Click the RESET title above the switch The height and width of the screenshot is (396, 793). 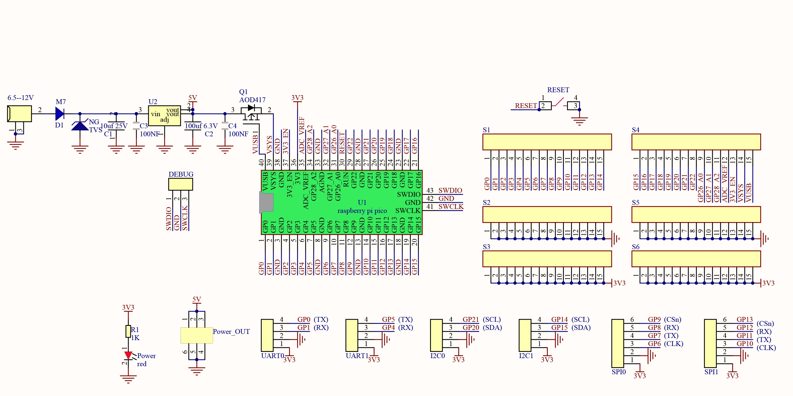click(x=558, y=90)
